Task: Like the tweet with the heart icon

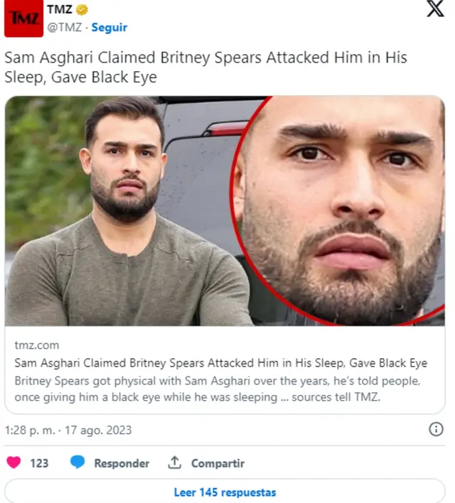Action: coord(14,463)
